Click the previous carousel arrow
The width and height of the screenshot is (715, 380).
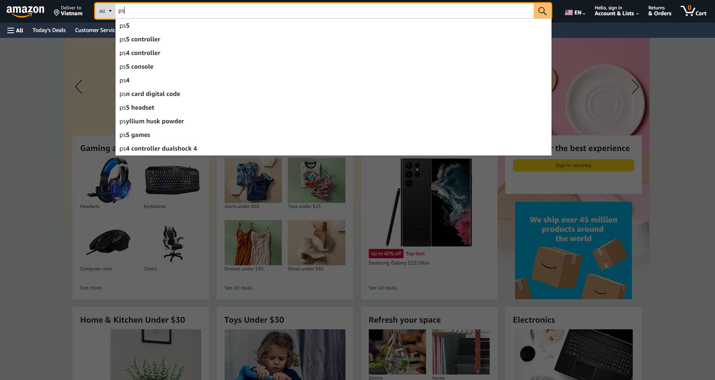[79, 87]
